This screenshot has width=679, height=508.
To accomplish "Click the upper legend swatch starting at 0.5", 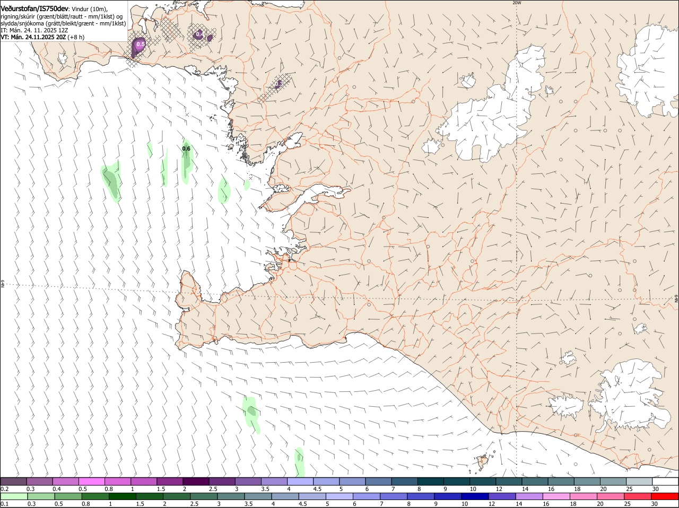I will click(92, 481).
